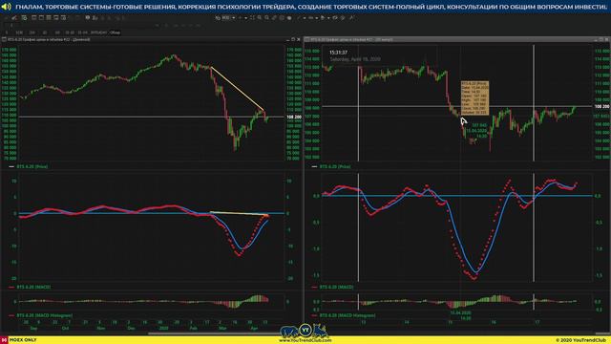Click the horizontal scrollbar under the left chart
Viewport: 611px width, 344px height.
pyautogui.click(x=214, y=333)
